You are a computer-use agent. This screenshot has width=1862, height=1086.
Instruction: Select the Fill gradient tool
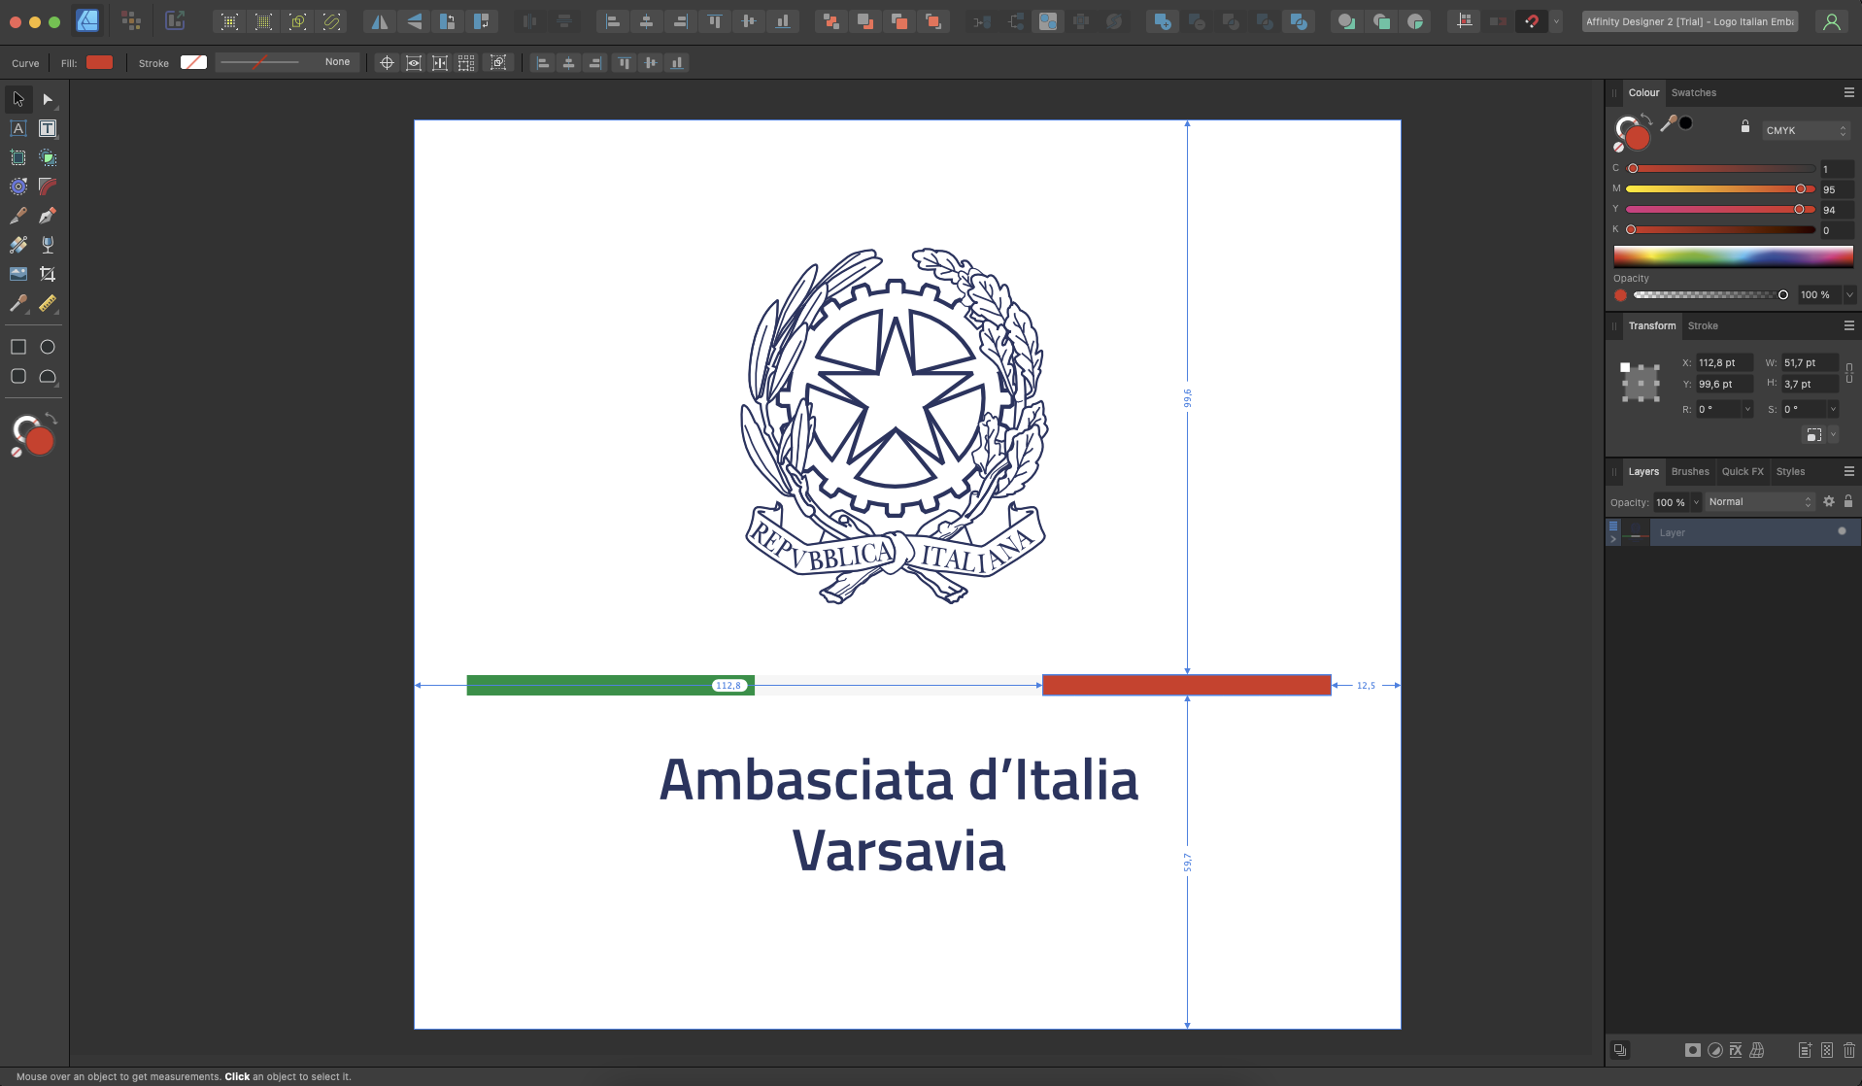[18, 245]
